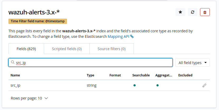Image resolution: width=219 pixels, height=110 pixels.
Task: Change Rows per page: 10 setting
Action: pos(29,98)
